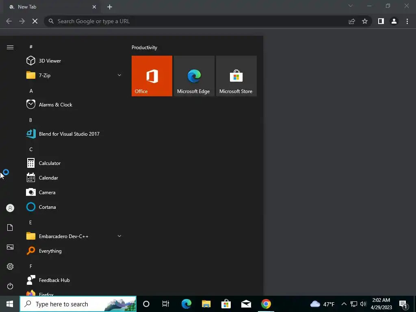Open Microsoft Edge from the taskbar
Image resolution: width=416 pixels, height=312 pixels.
(x=186, y=304)
